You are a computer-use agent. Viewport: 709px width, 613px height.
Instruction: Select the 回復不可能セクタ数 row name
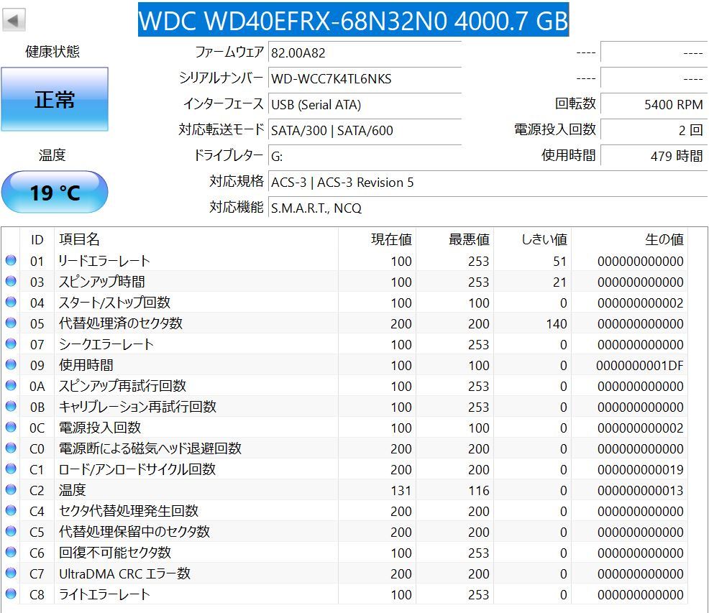pyautogui.click(x=115, y=553)
